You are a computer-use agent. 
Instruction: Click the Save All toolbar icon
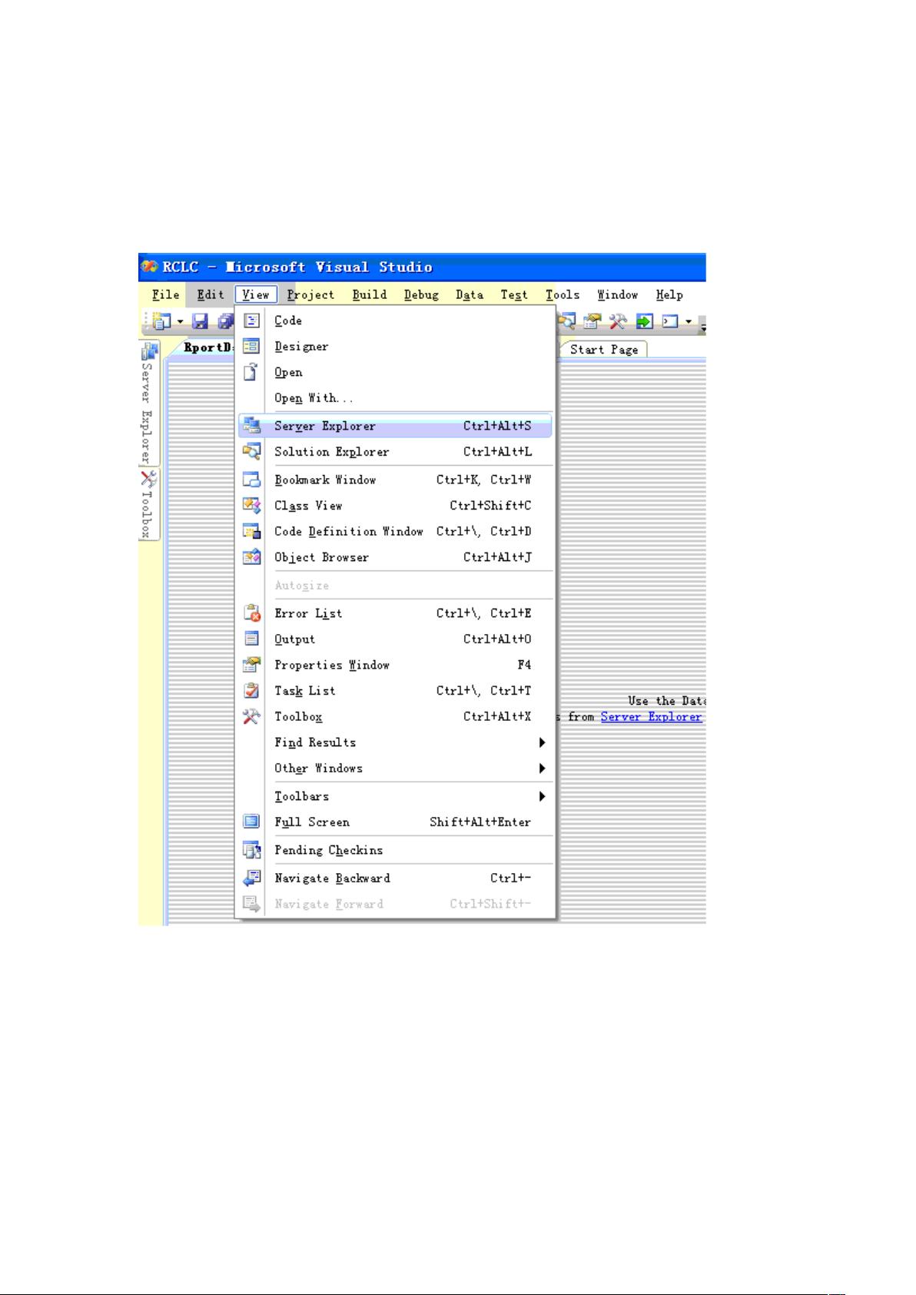pyautogui.click(x=224, y=321)
